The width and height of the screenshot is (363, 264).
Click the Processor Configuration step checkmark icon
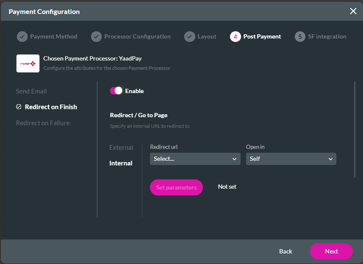click(96, 36)
